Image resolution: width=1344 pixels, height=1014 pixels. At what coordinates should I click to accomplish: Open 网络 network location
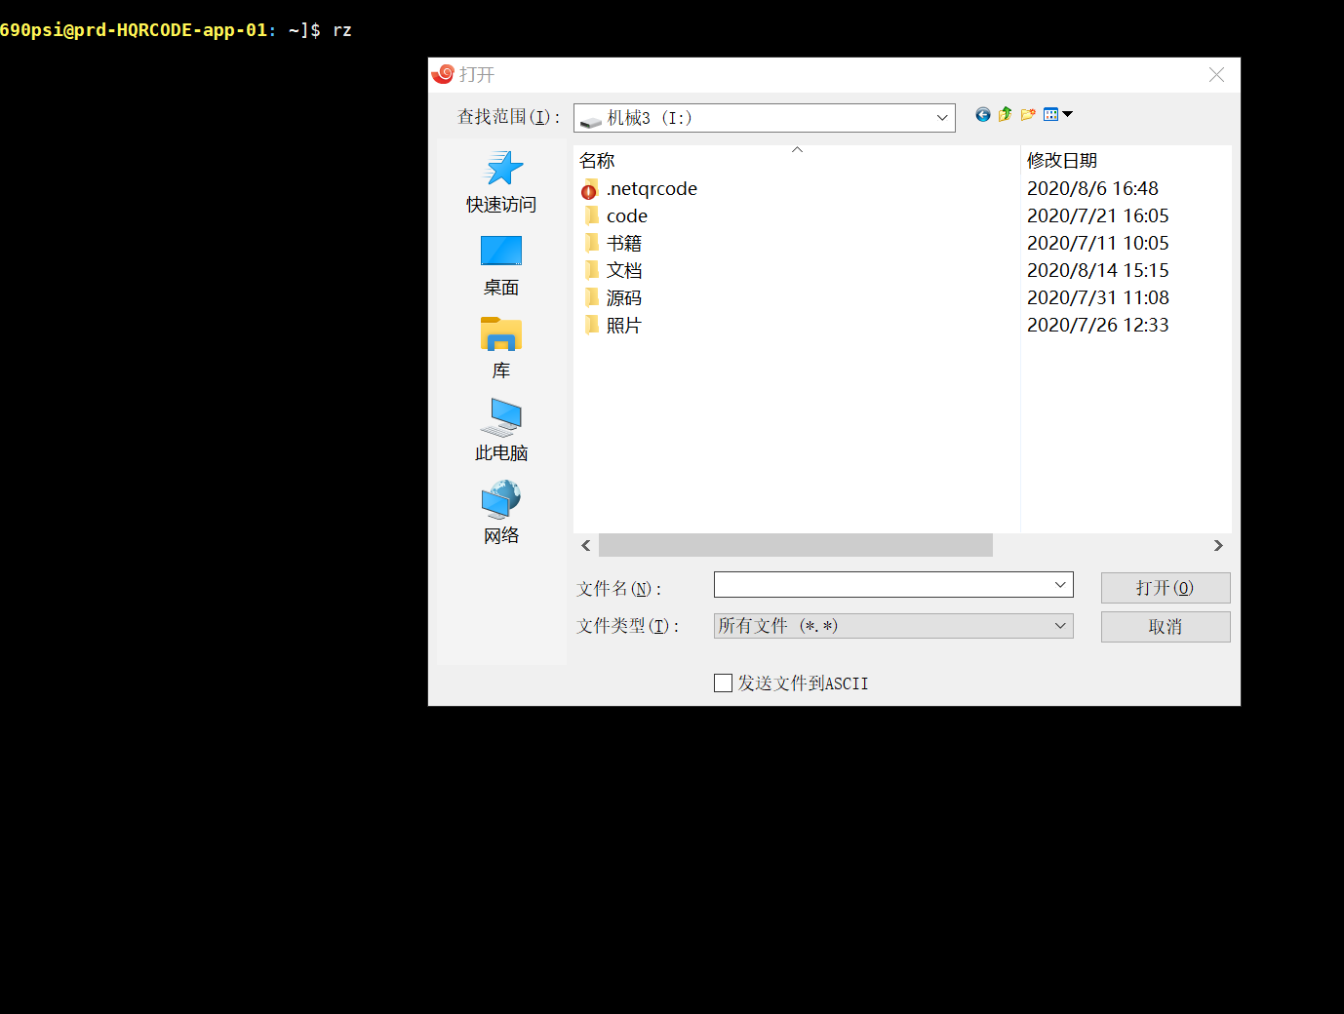pos(501,514)
